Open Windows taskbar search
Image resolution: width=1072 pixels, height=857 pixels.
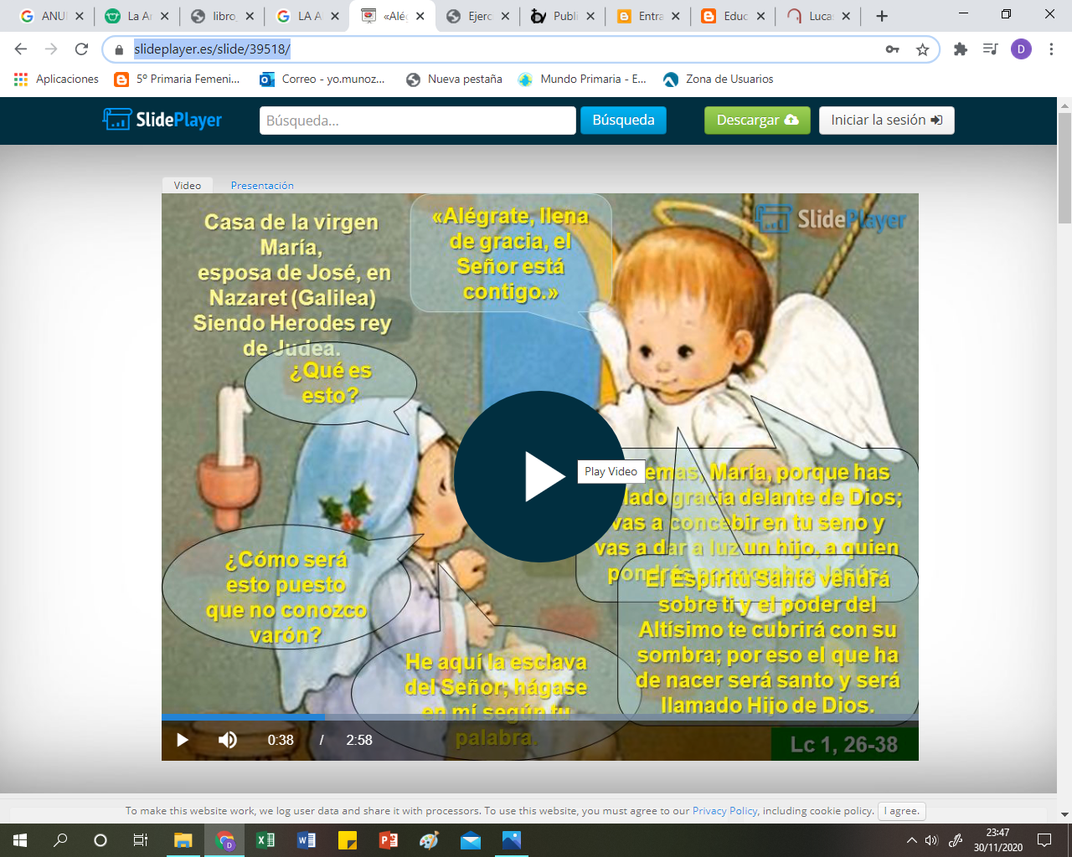click(x=60, y=840)
